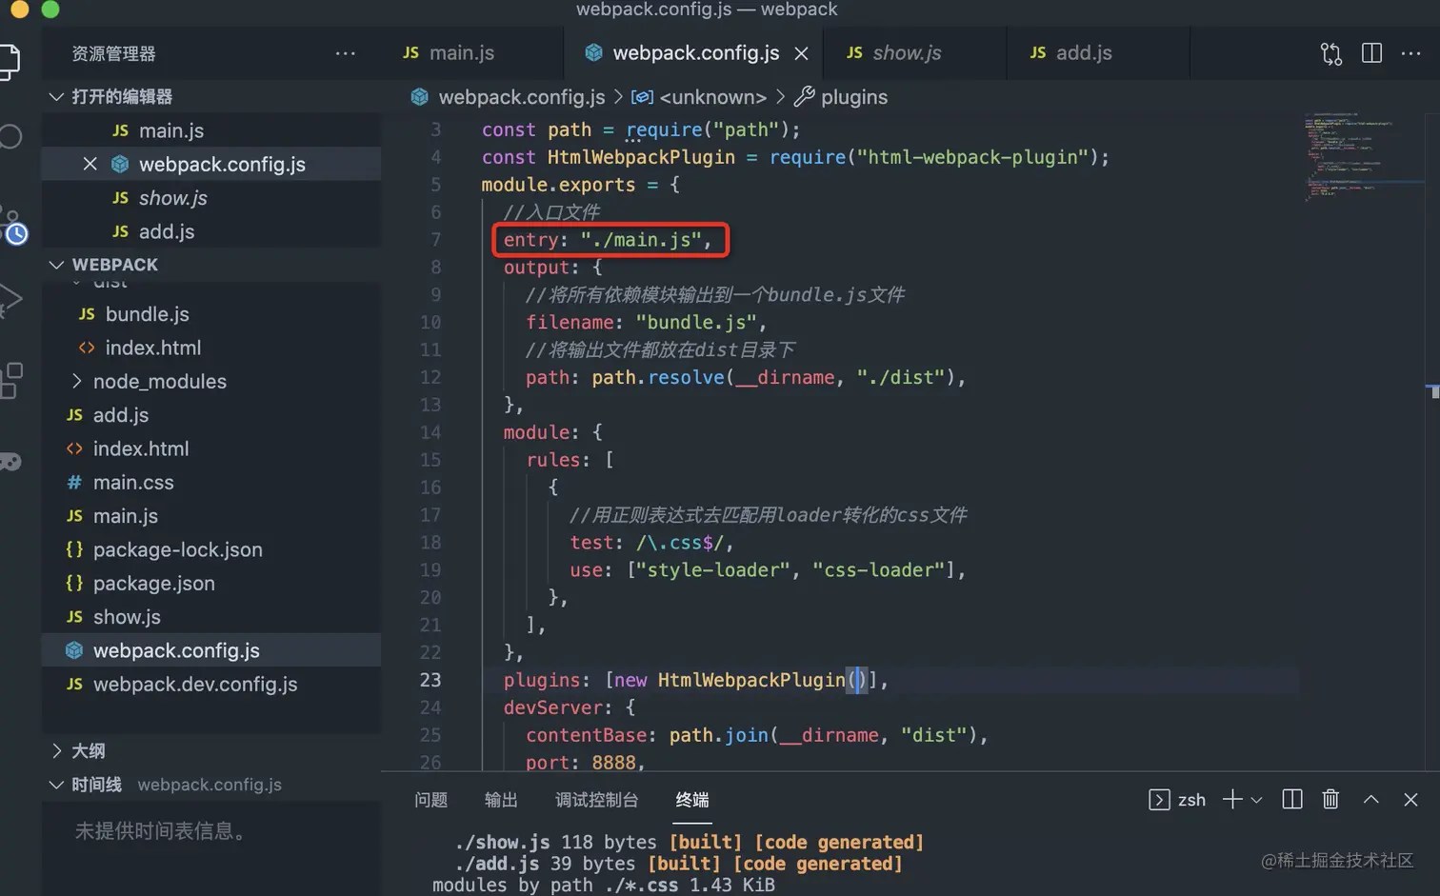The width and height of the screenshot is (1440, 896).
Task: Open the Search icon in activity bar
Action: coord(10,136)
